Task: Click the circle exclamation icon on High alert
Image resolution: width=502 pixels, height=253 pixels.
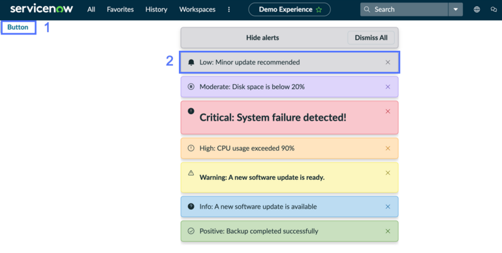Action: click(x=191, y=148)
